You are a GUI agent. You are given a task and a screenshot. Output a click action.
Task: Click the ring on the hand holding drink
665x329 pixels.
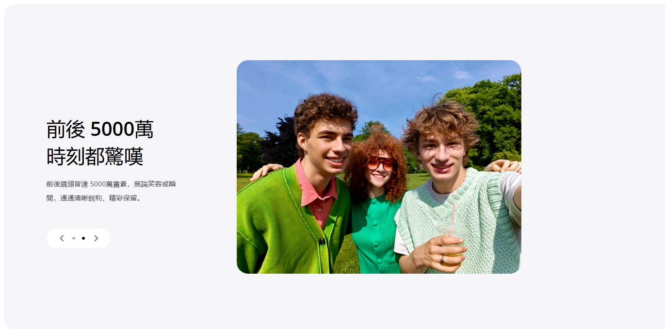pyautogui.click(x=442, y=261)
